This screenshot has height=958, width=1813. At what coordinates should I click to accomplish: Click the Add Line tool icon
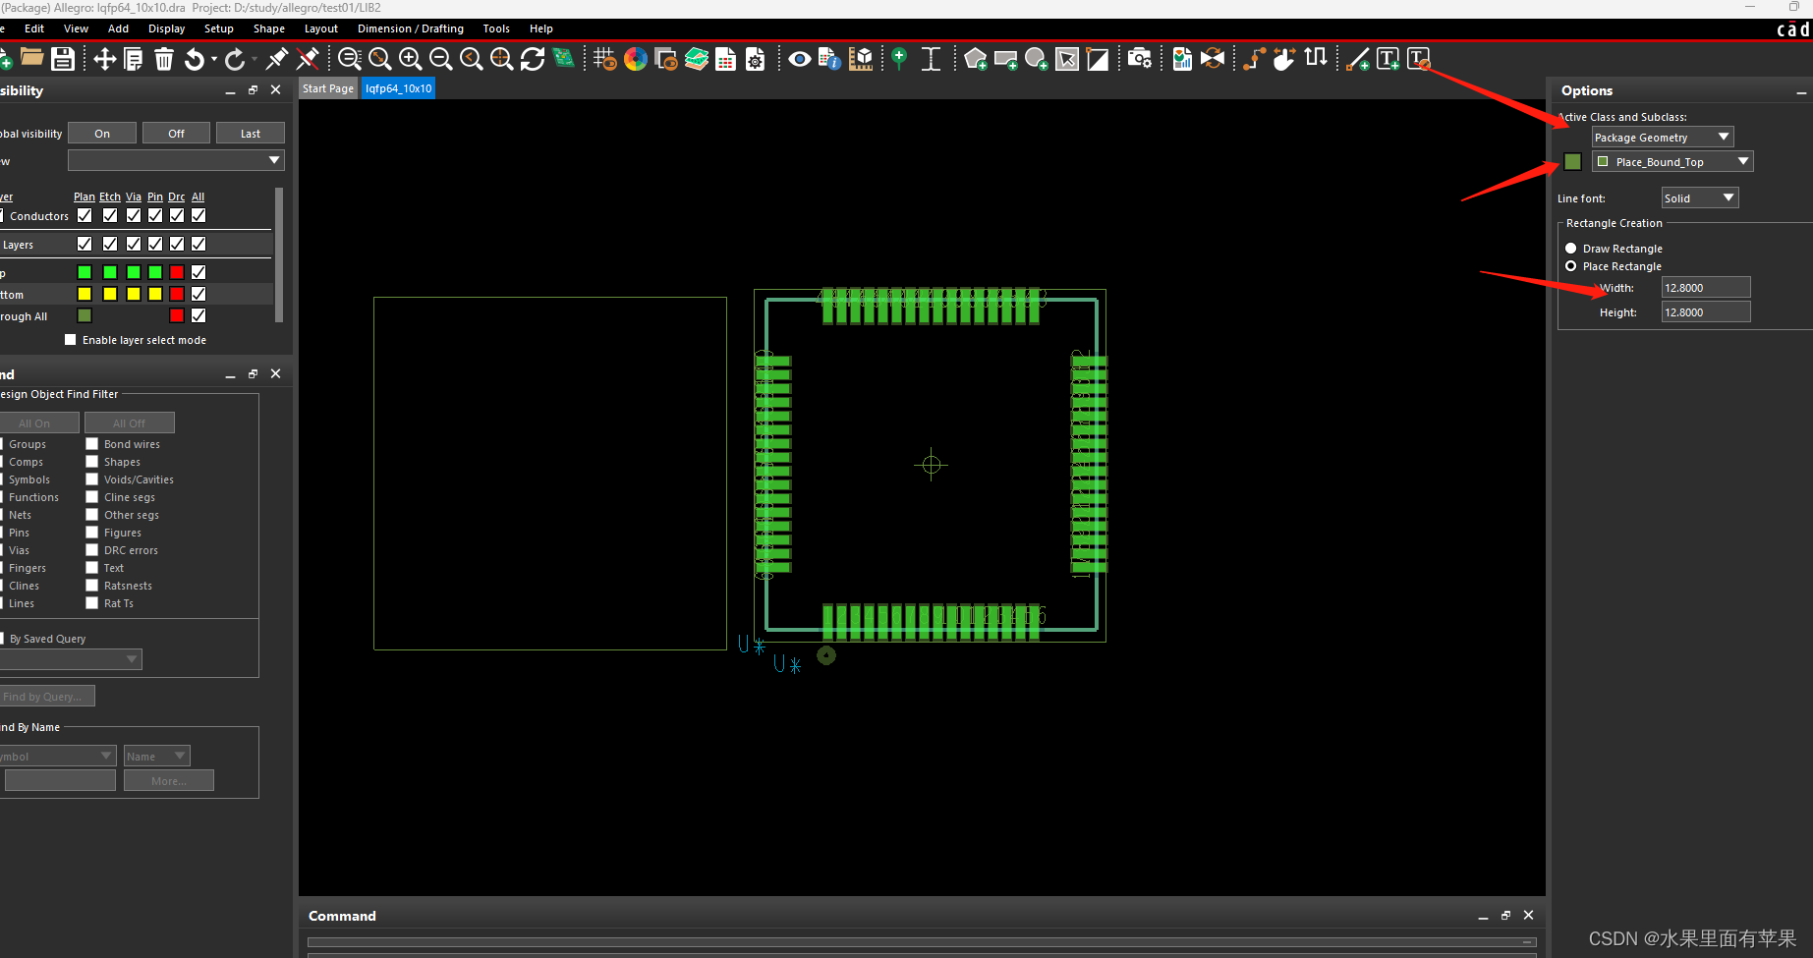pos(1357,59)
